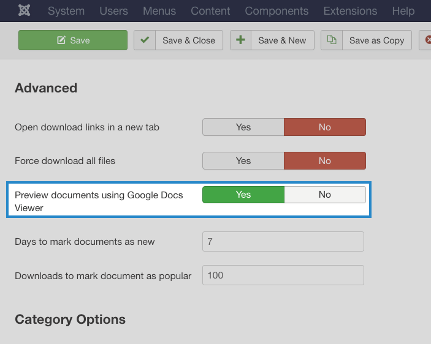Open the Extensions menu

(x=350, y=11)
